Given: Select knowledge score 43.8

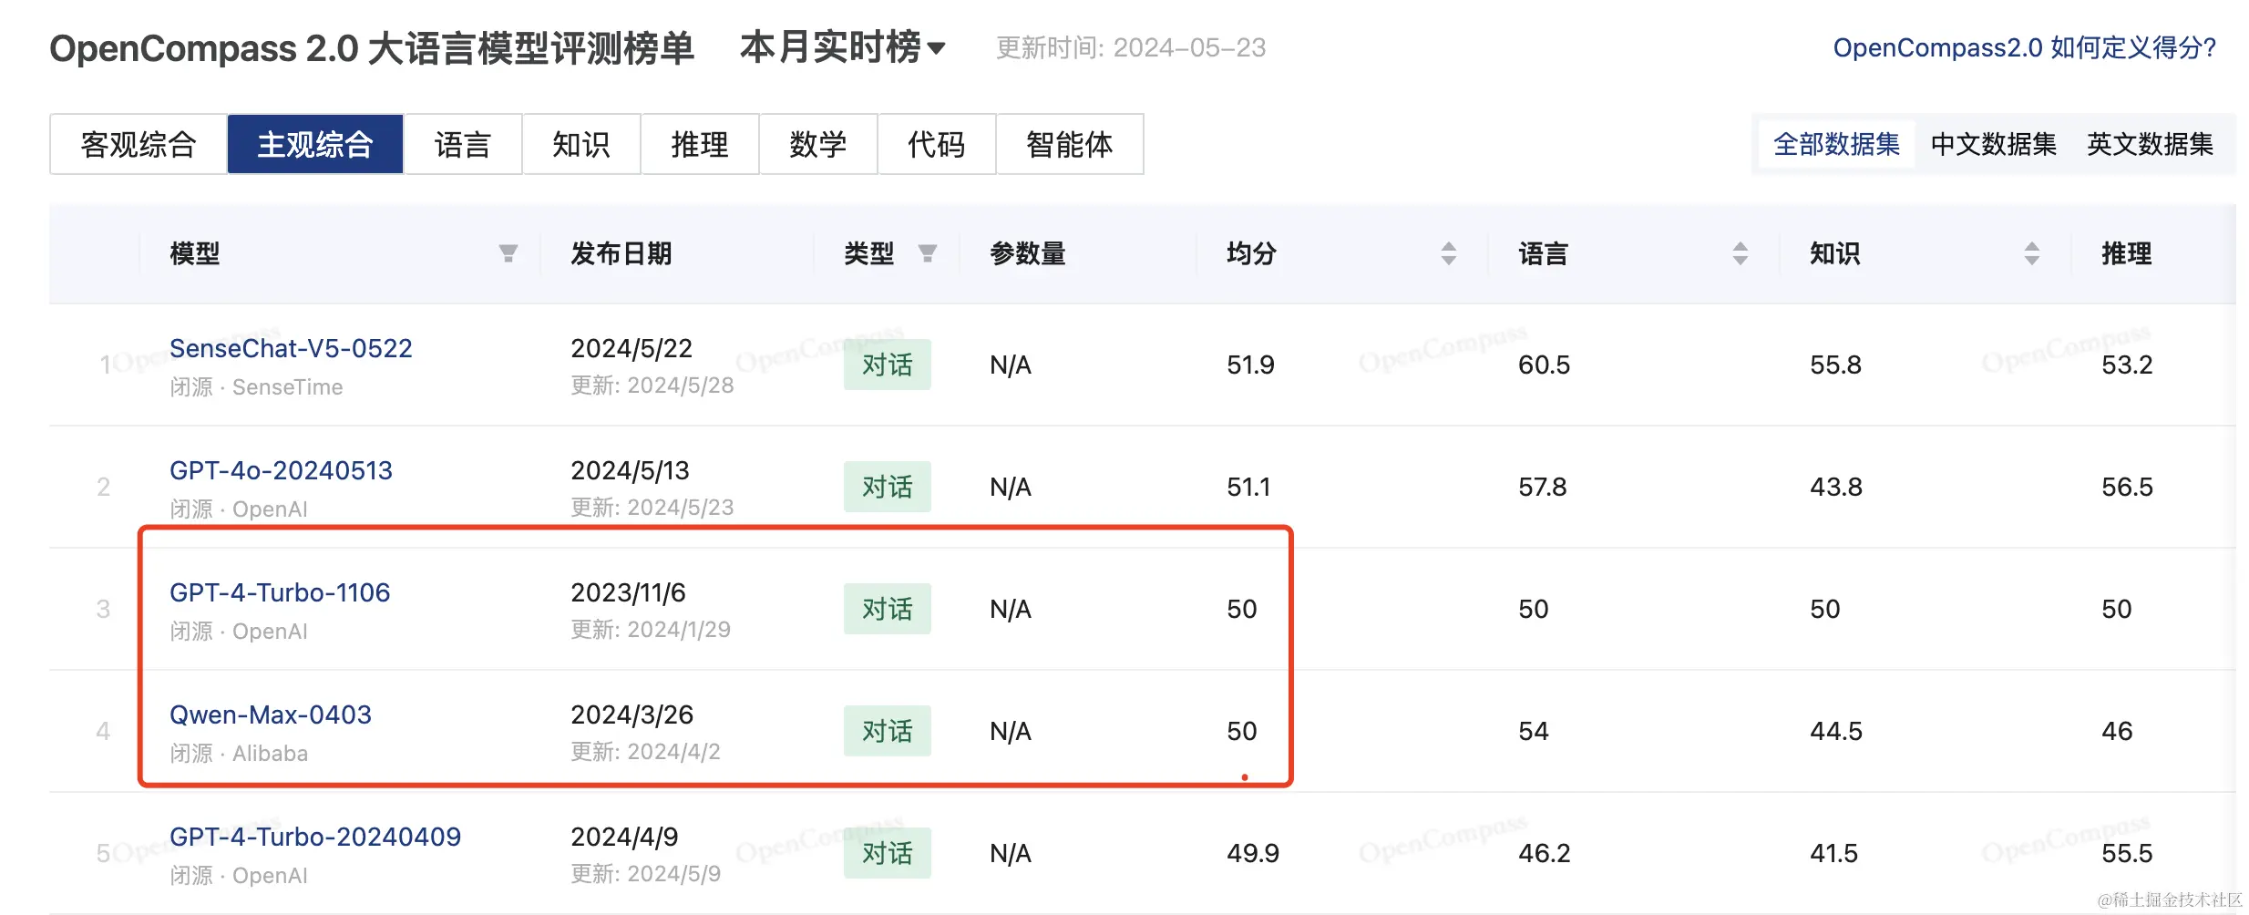Looking at the screenshot, I should (x=1836, y=487).
